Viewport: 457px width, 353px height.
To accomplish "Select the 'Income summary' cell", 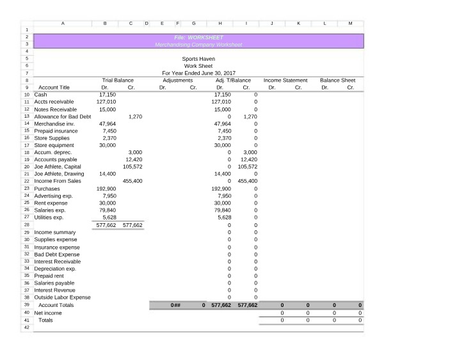I will tap(55, 232).
